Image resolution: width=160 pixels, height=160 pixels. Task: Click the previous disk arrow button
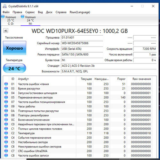6,31
